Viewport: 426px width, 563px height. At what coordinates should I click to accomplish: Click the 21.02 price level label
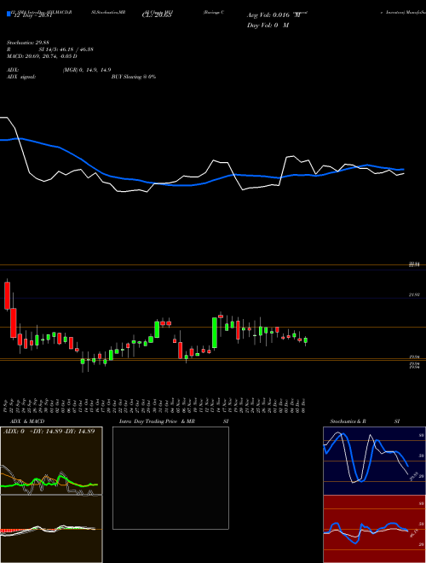tap(414, 295)
